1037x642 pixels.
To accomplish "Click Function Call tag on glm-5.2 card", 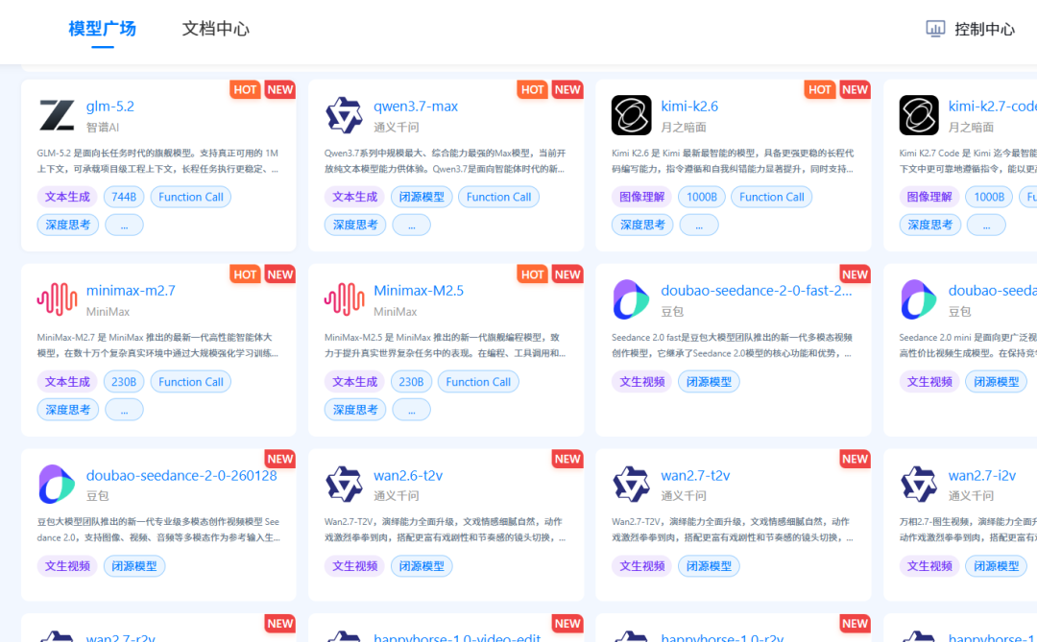I will (190, 197).
